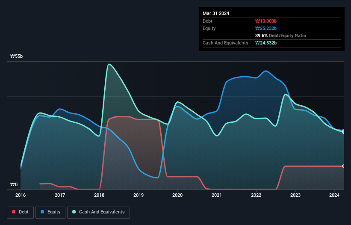Click the red Debt endpoint marker
Screen dimensions: 351x225
pos(344,166)
